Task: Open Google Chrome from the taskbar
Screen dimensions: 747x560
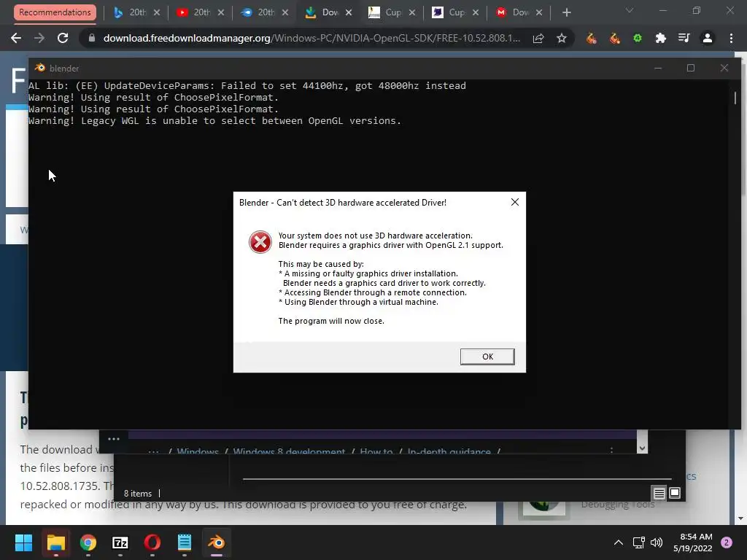Action: tap(88, 542)
